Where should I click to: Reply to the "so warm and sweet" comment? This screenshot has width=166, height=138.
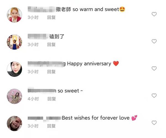[51, 17]
